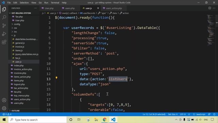The image size is (218, 123).
Task: Open the Explorer view in activity bar
Action: (4, 9)
